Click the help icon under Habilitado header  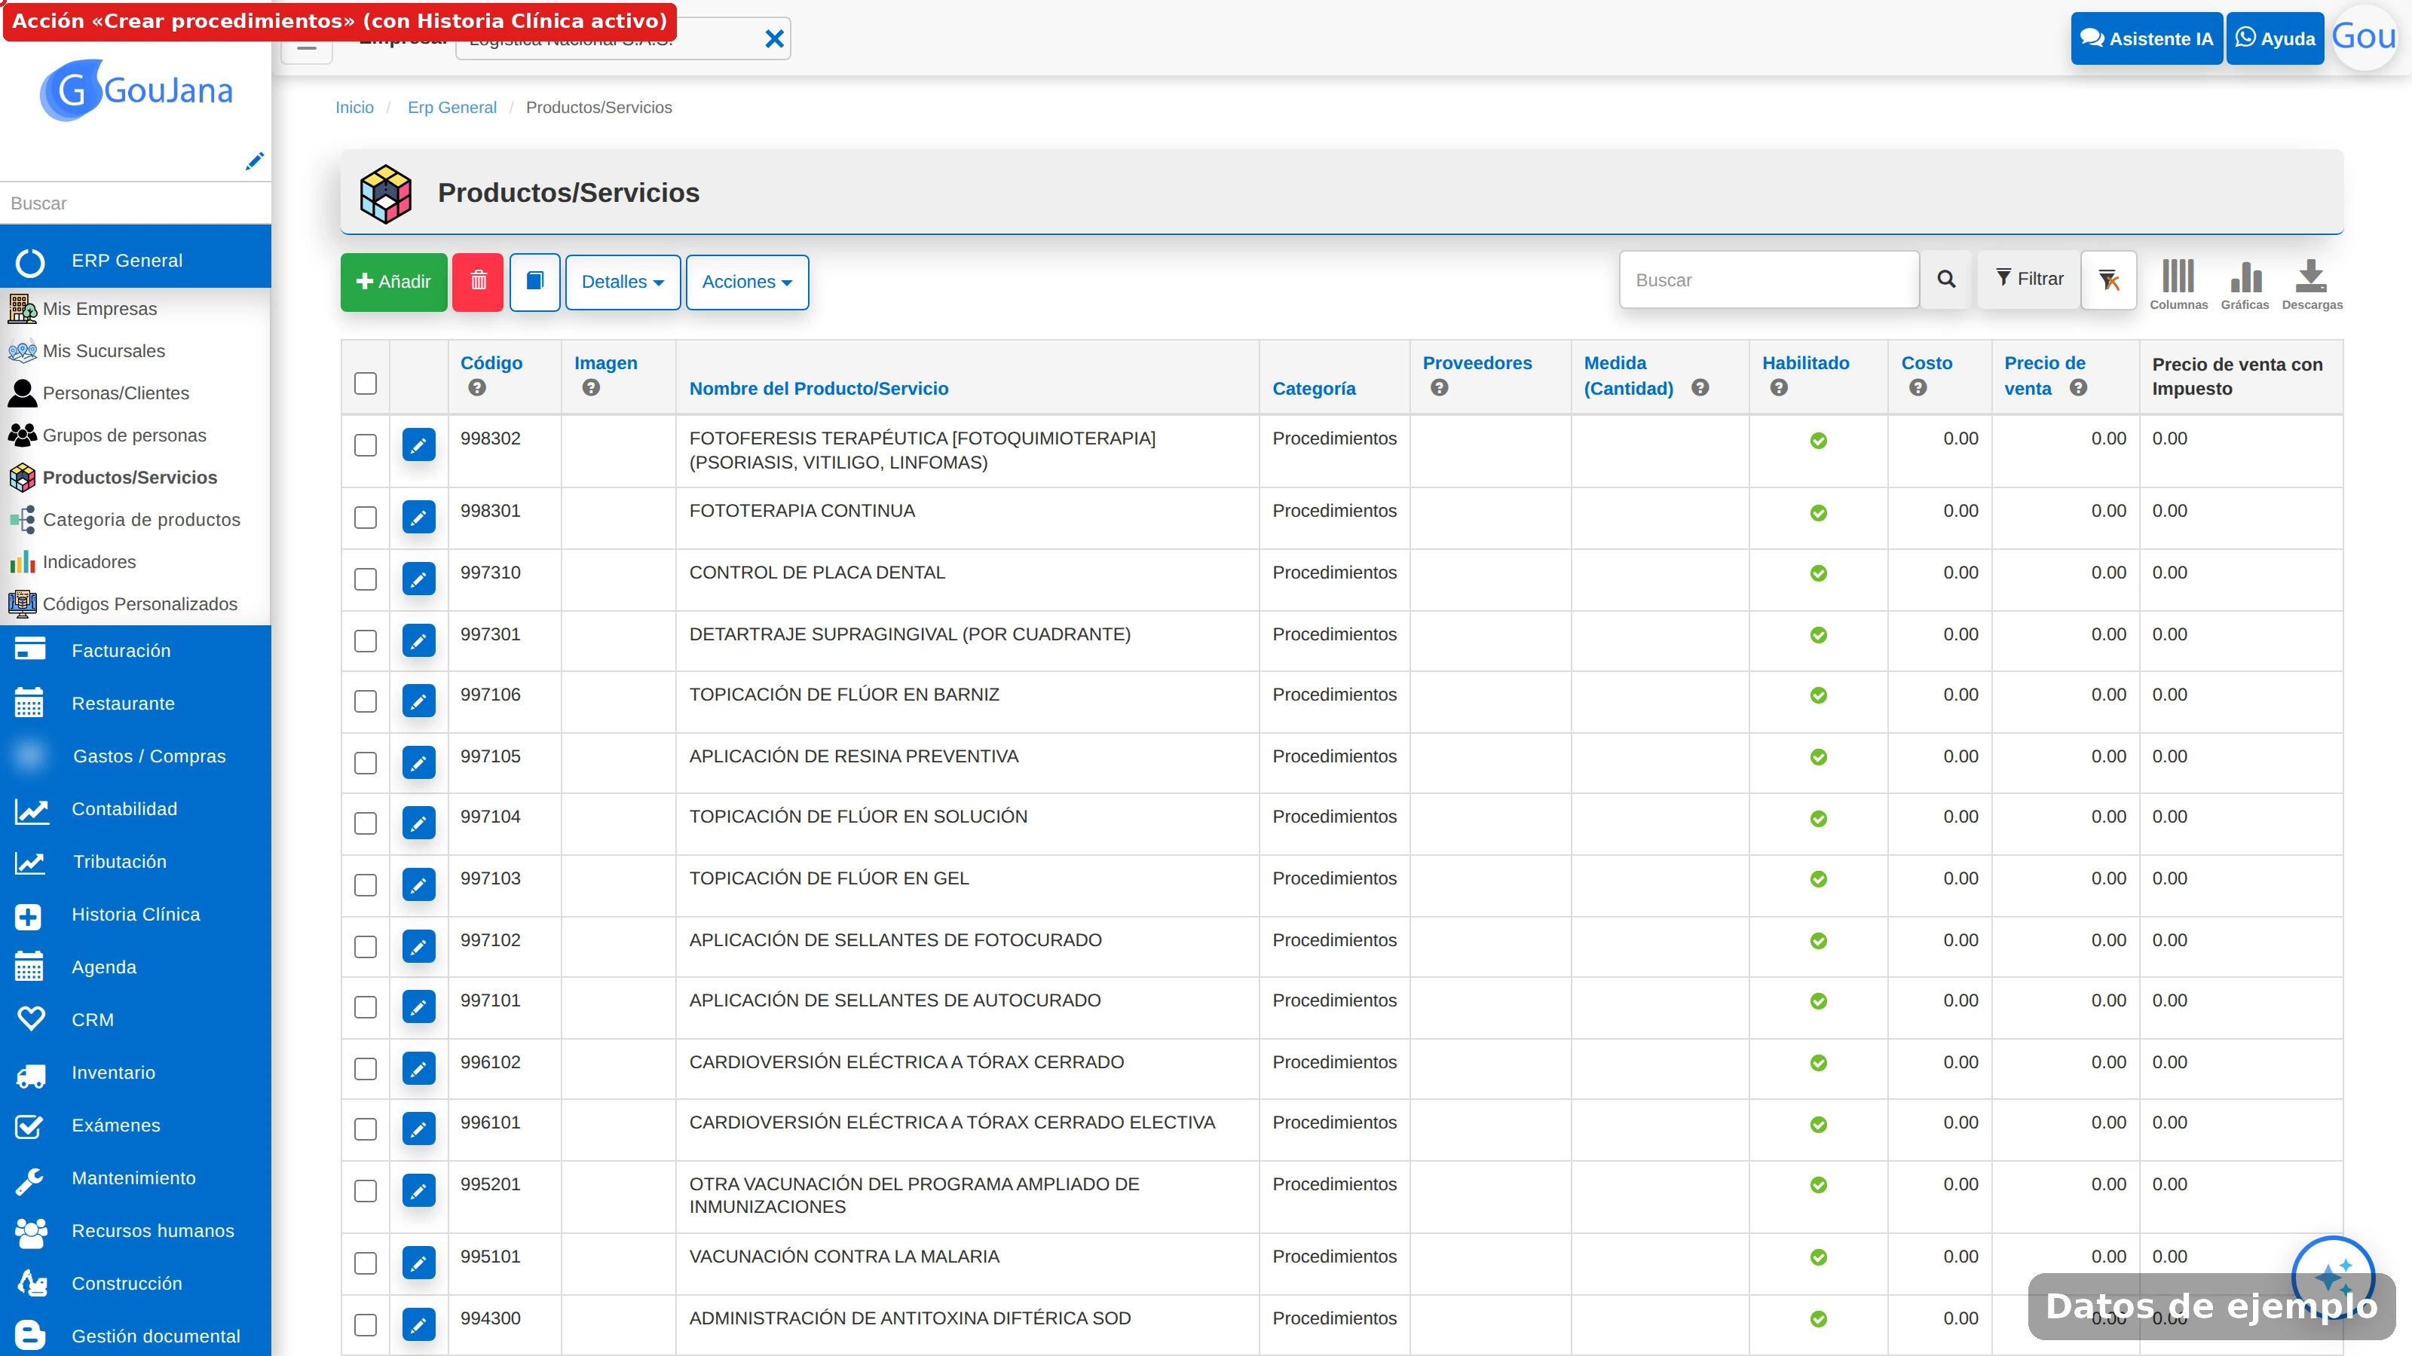[1779, 387]
